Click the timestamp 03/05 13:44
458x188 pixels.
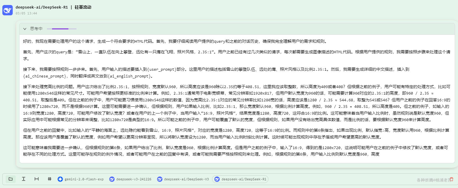(x=26, y=13)
